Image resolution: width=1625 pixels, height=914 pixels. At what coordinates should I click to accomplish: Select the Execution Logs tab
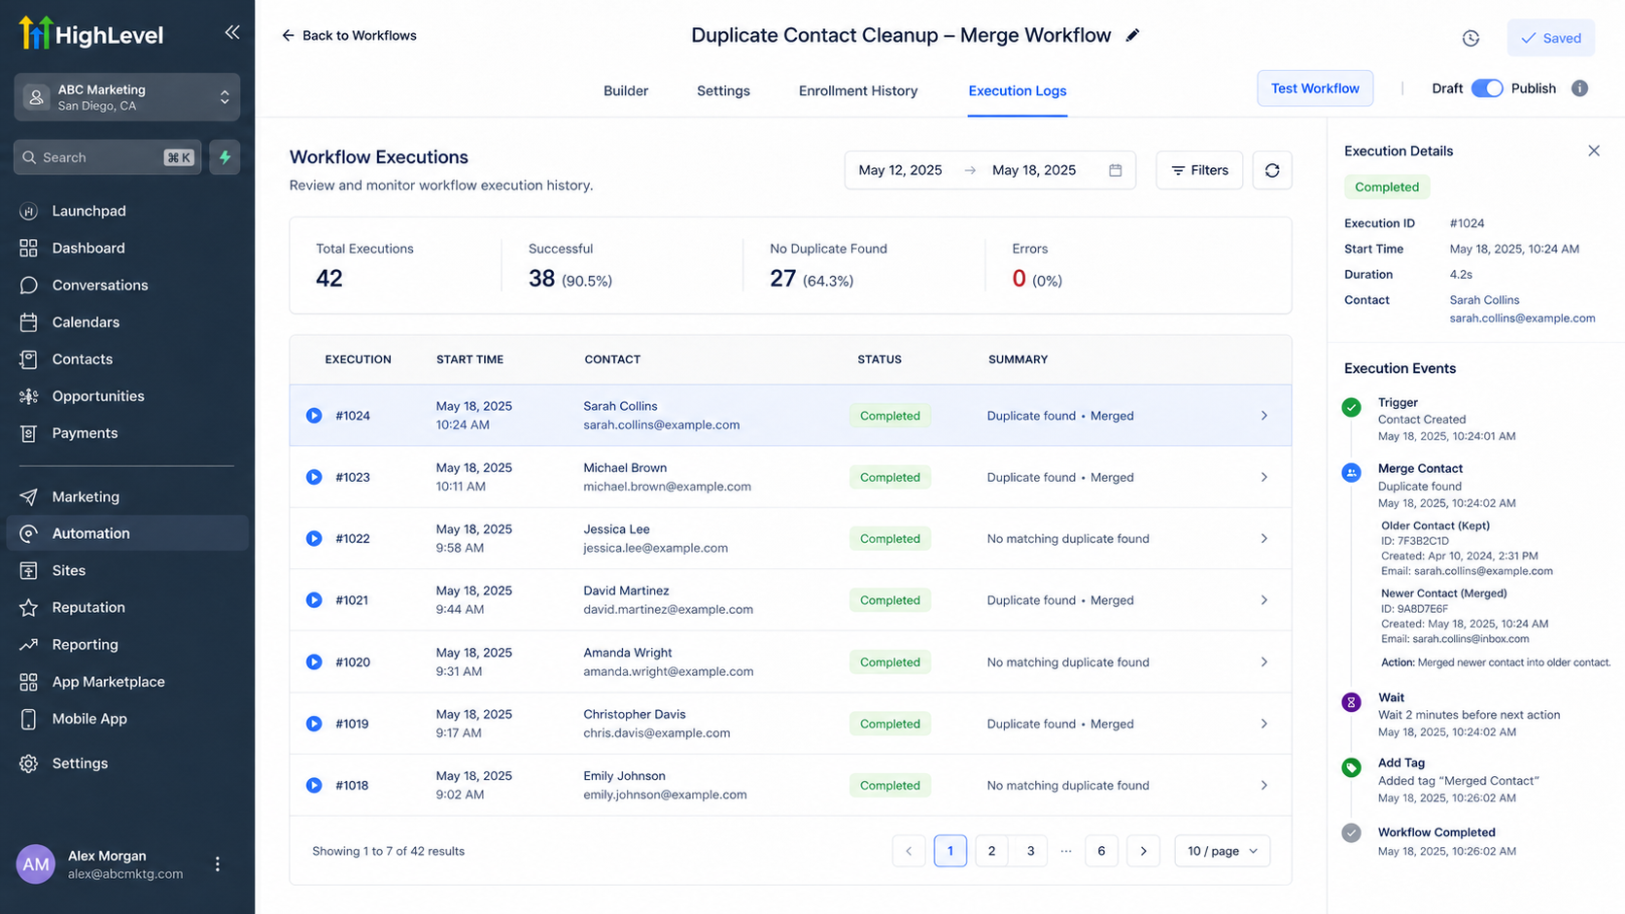(x=1018, y=90)
